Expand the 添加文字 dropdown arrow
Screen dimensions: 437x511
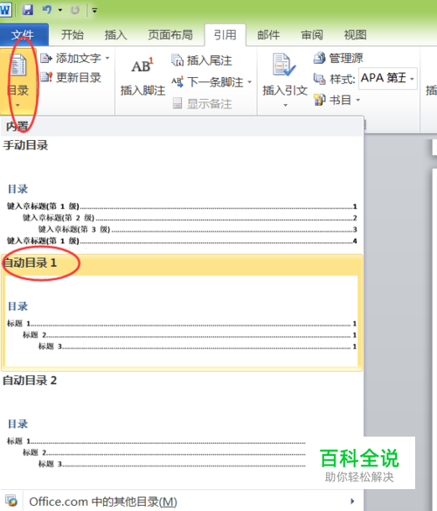(108, 59)
